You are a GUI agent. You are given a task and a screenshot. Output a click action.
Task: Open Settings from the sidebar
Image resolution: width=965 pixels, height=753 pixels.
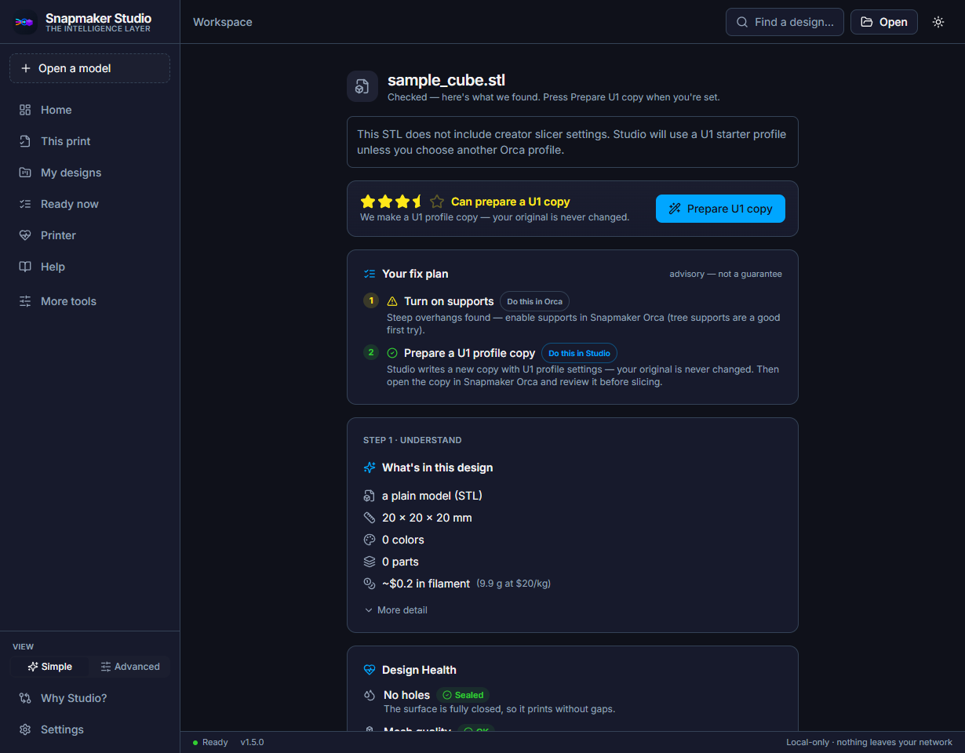(x=89, y=729)
